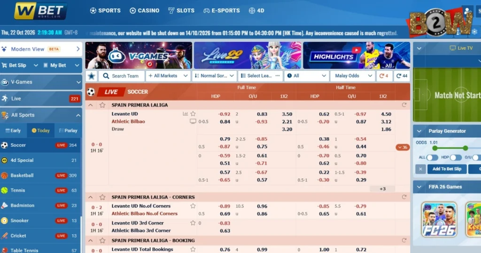Collapse the All Sports section

click(41, 115)
